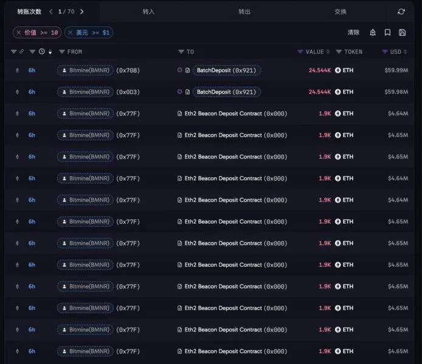Viewport: 422px width, 364px height.
Task: Go to next transfers page
Action: 82,12
